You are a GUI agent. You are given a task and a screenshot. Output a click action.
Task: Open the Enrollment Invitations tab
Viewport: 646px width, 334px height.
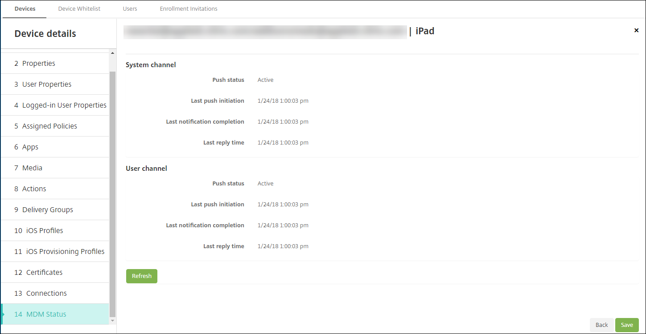[x=189, y=9]
